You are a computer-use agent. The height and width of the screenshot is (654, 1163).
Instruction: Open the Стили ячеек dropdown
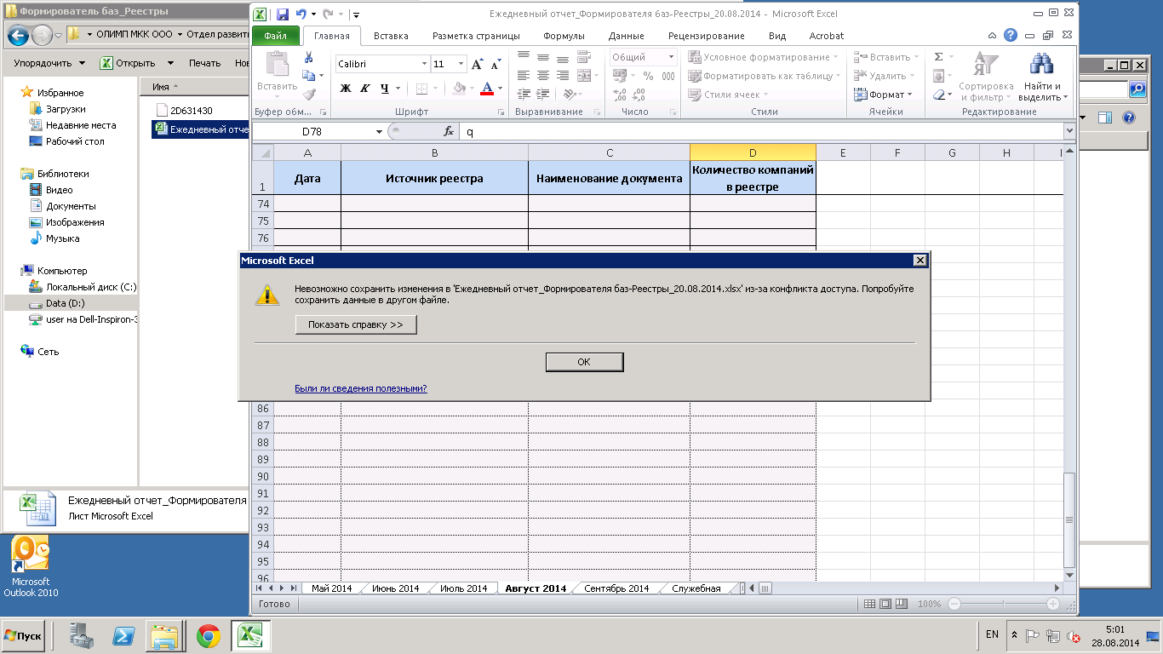pyautogui.click(x=729, y=95)
